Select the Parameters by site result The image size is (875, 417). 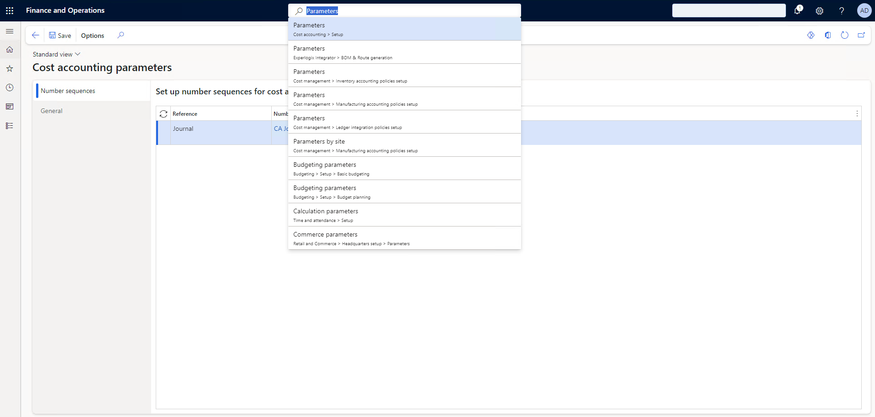click(405, 145)
